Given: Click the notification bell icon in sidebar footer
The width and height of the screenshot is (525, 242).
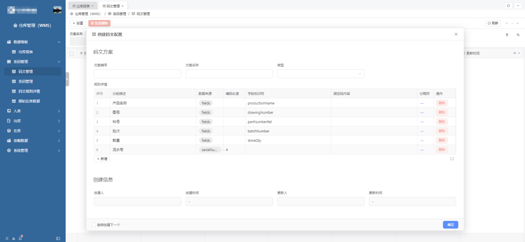Looking at the screenshot, I should pyautogui.click(x=20, y=238).
